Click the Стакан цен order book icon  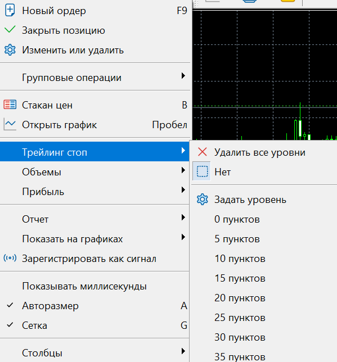[x=10, y=105]
